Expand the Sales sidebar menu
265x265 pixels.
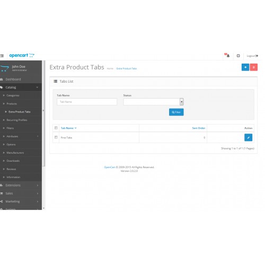[x=21, y=193]
